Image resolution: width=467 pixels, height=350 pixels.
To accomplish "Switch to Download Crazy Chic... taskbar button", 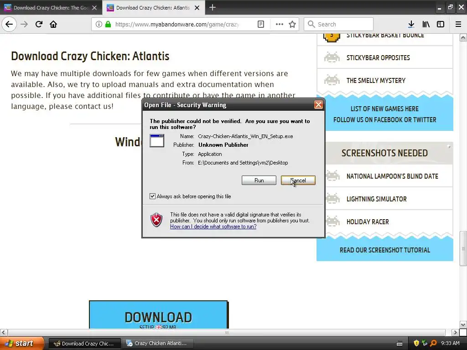I will tap(84, 344).
